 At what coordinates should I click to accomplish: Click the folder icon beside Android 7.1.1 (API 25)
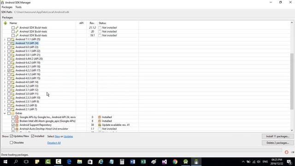13,39
